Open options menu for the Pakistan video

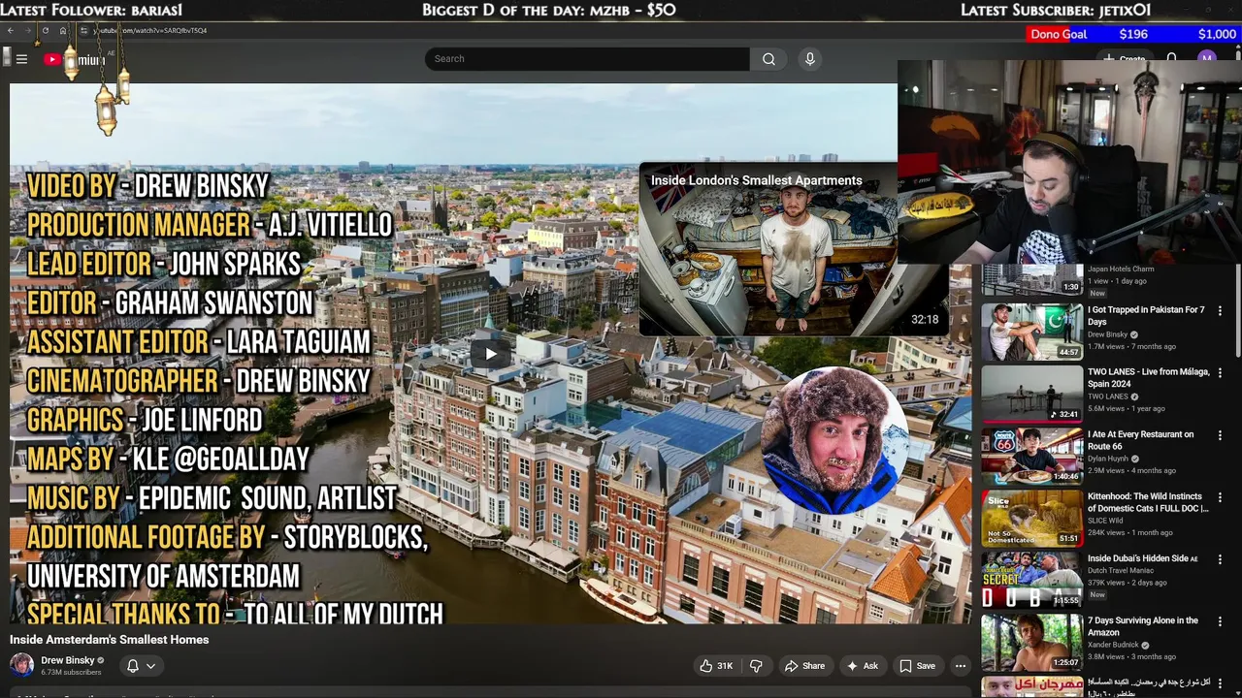[1220, 310]
